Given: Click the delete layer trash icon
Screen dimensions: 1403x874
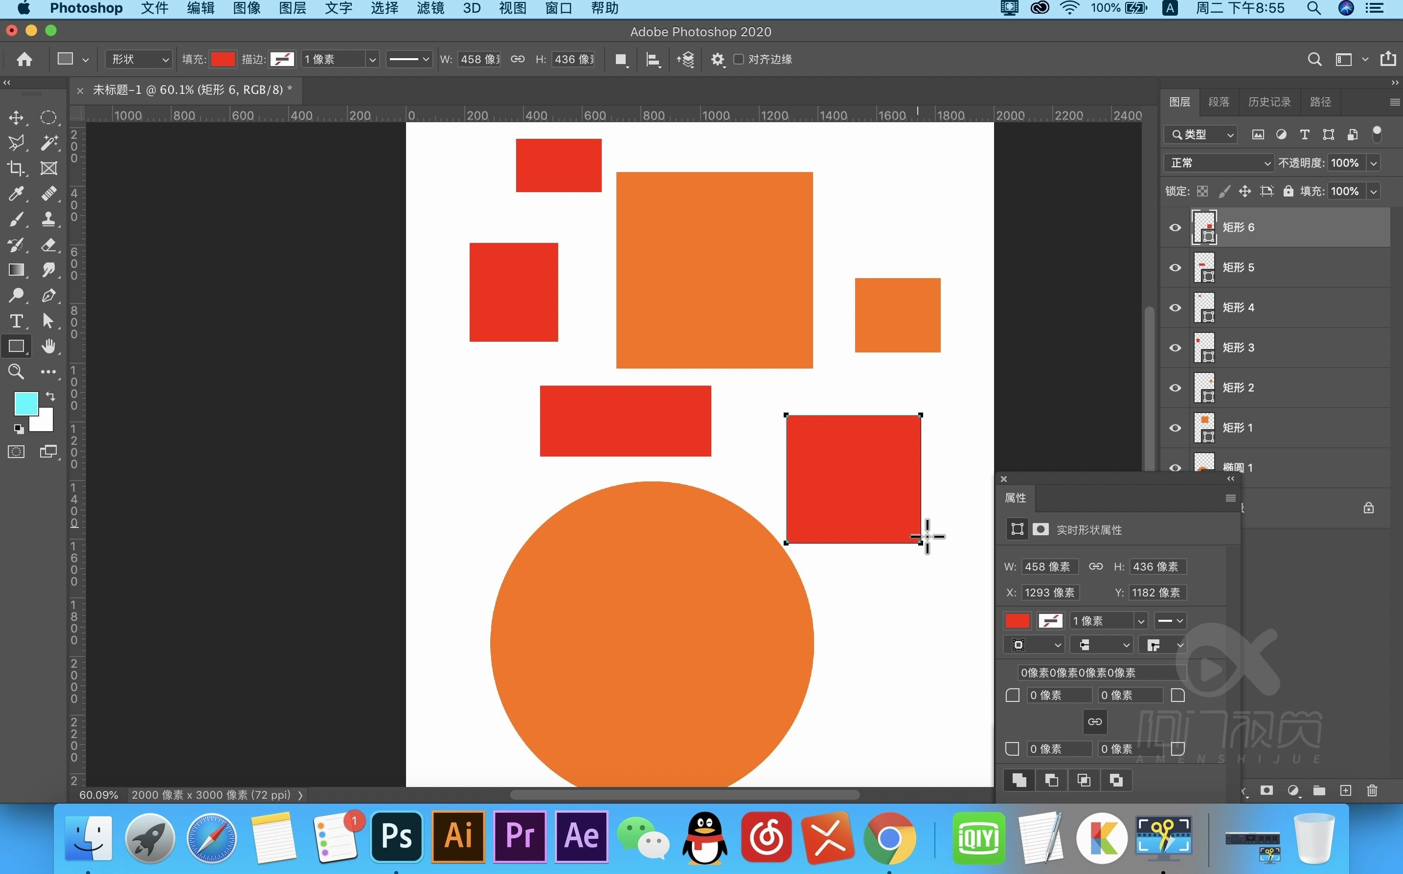Looking at the screenshot, I should coord(1372,790).
